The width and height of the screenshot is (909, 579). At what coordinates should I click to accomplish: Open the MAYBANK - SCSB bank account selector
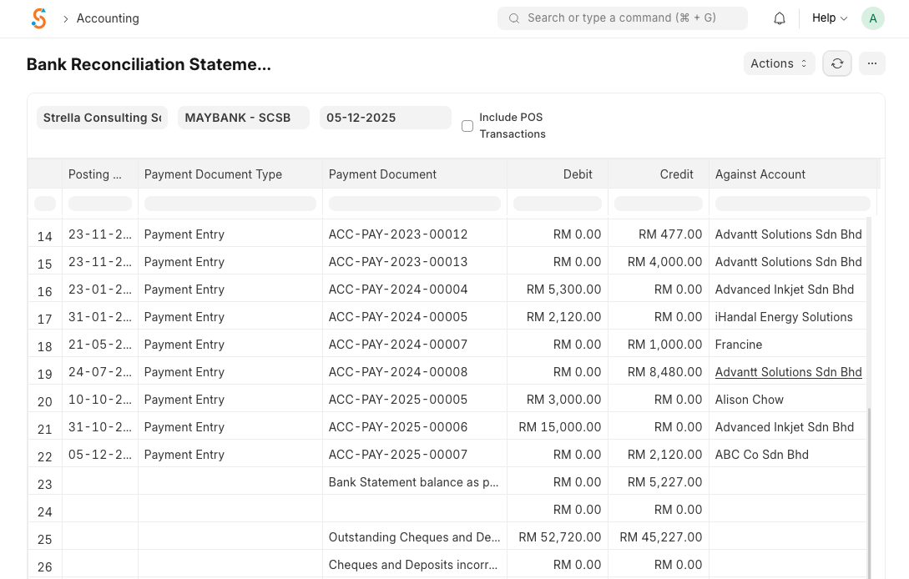click(x=243, y=118)
